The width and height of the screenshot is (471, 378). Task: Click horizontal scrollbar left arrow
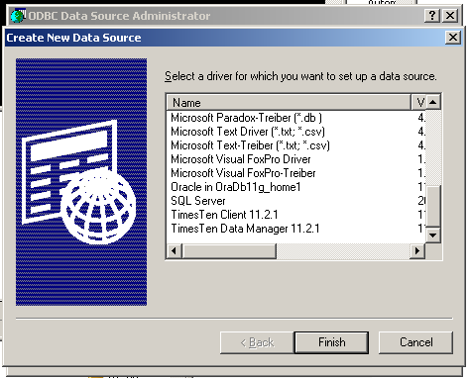(174, 251)
